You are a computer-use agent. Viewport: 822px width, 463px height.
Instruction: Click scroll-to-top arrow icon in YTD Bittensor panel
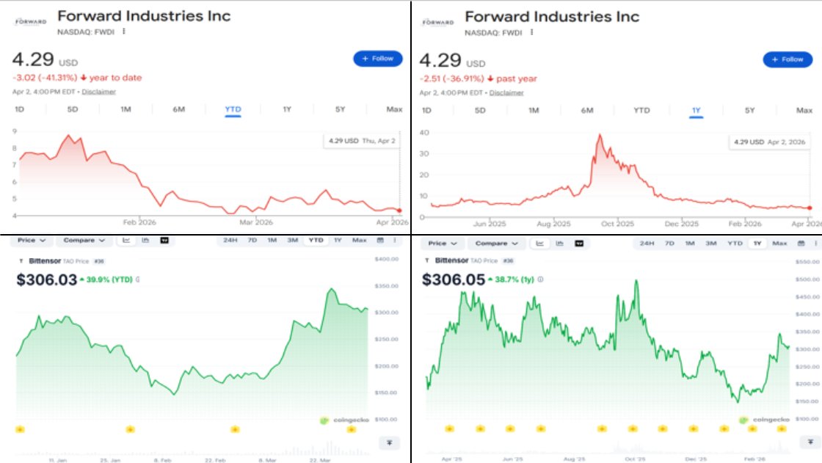[x=389, y=442]
